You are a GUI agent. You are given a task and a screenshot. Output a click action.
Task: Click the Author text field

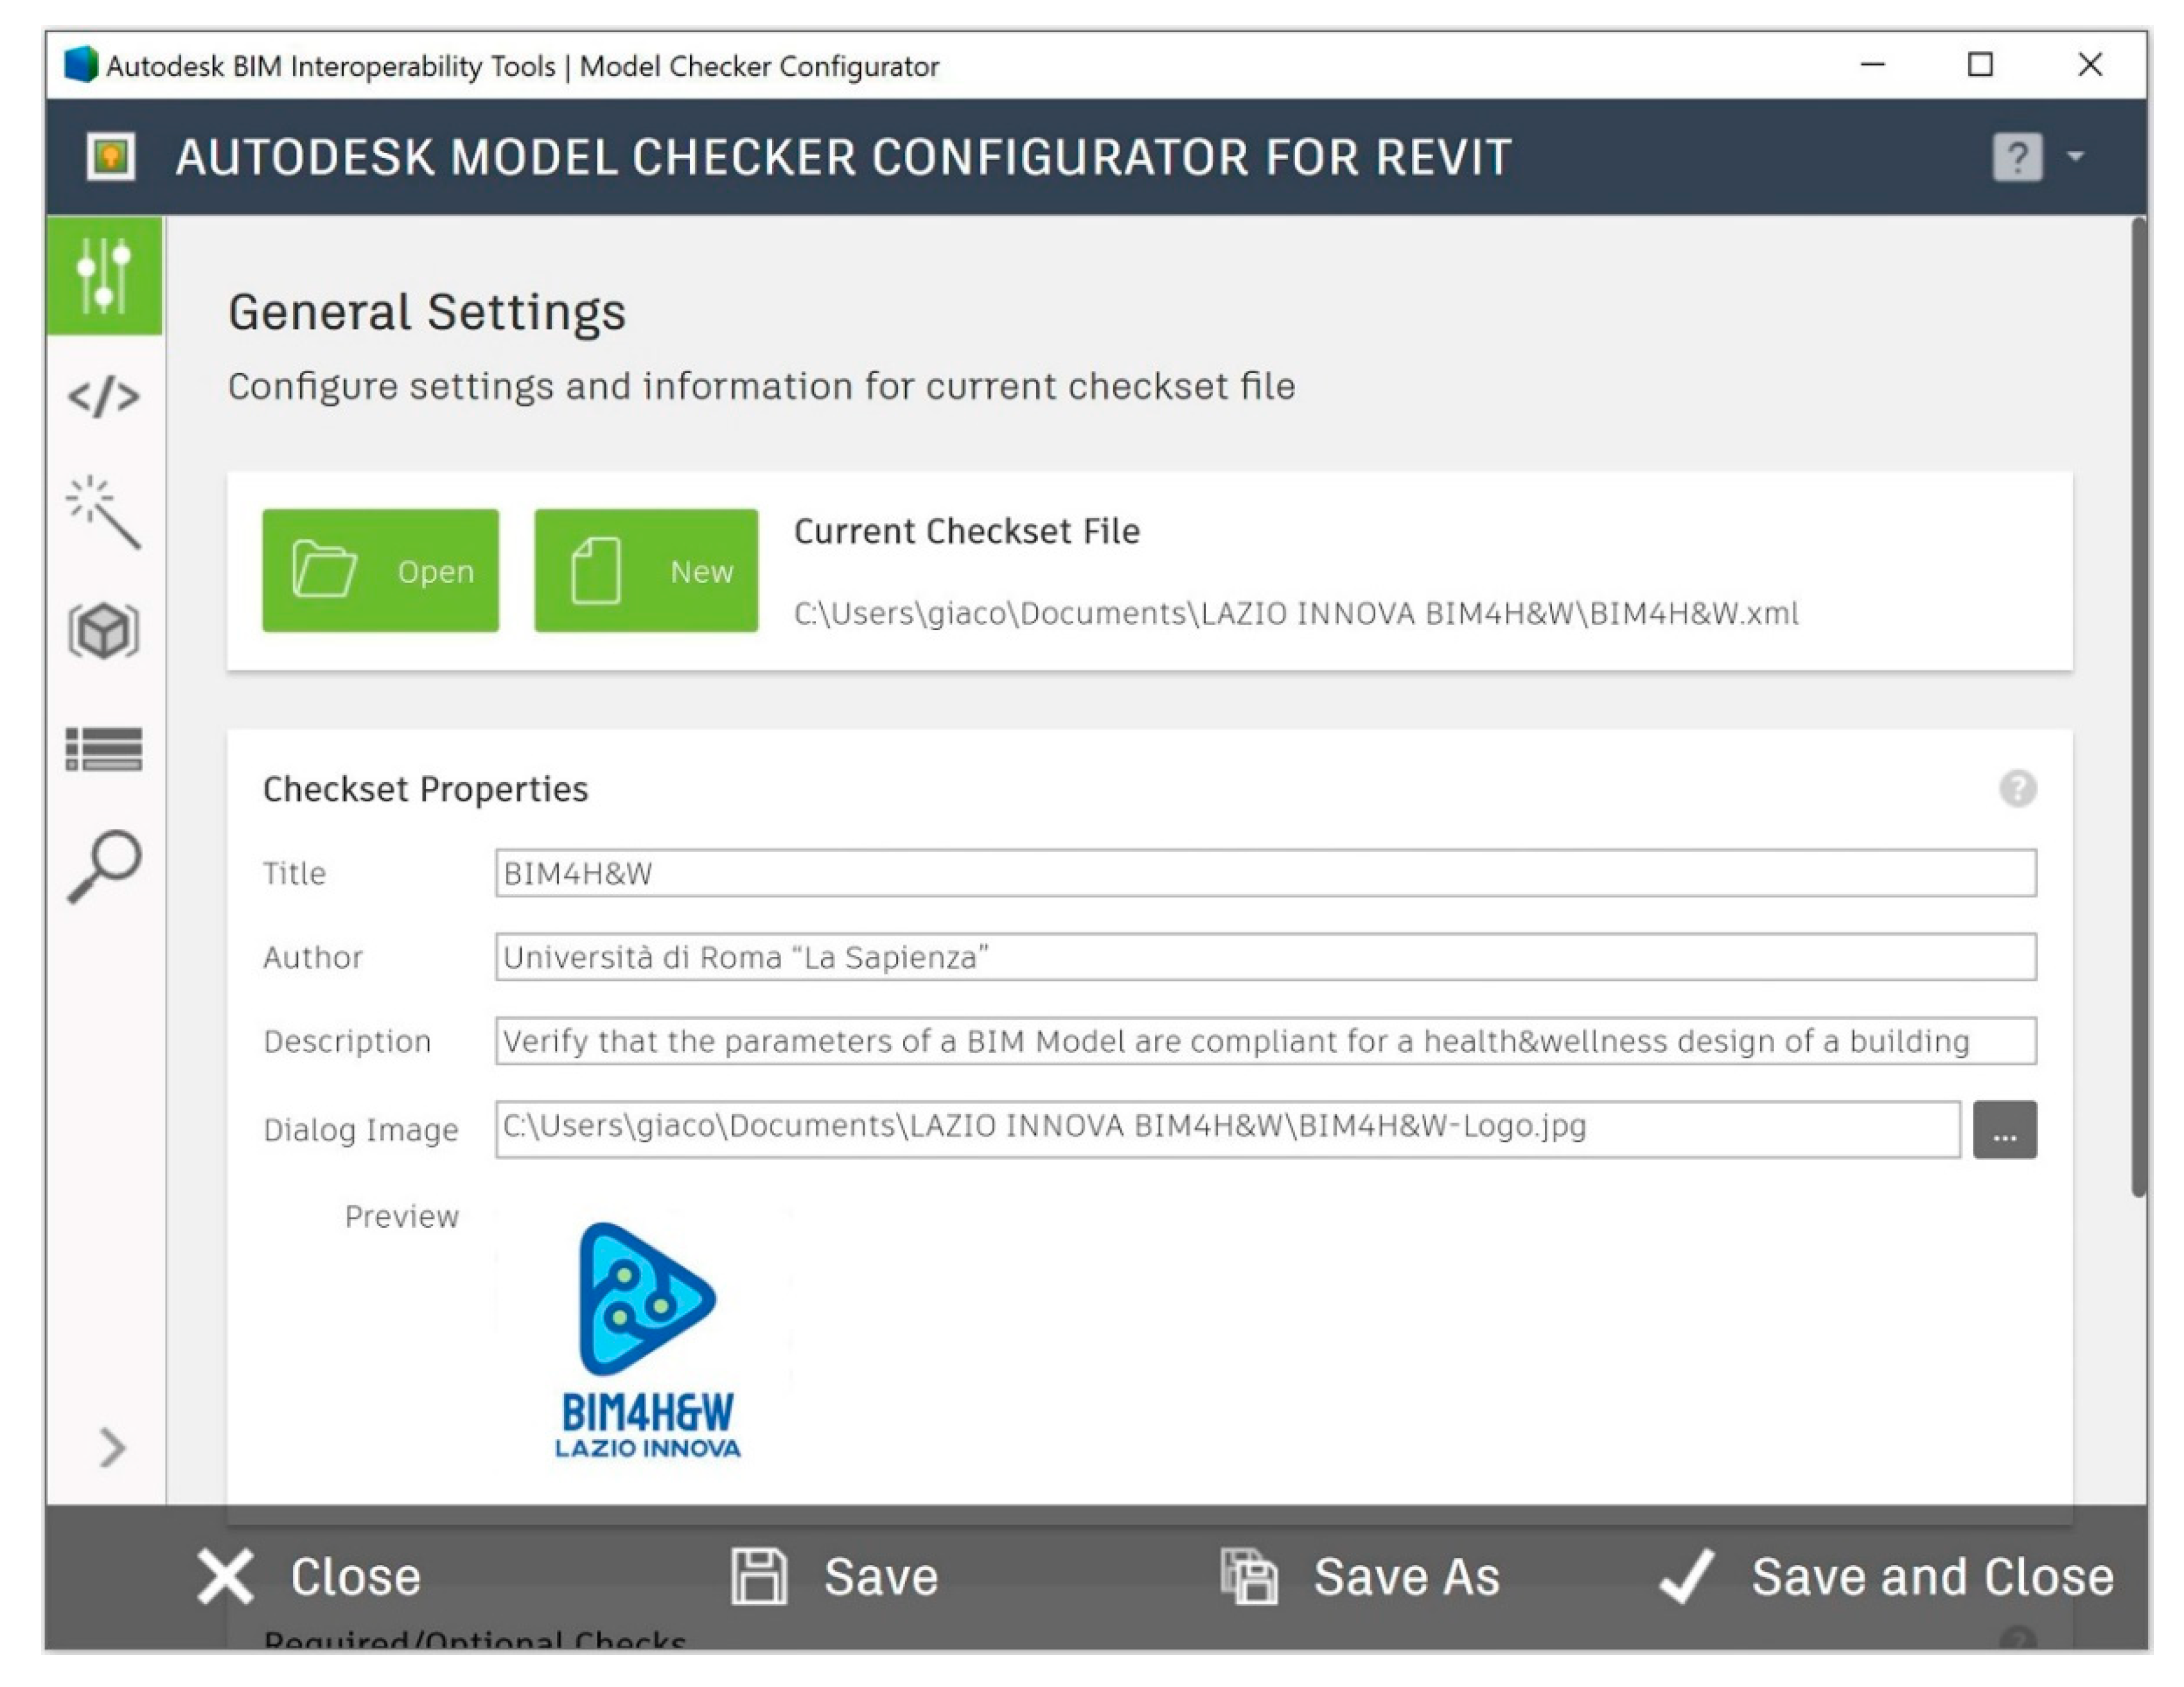pos(1265,957)
